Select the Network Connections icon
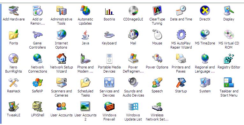 point(38,59)
